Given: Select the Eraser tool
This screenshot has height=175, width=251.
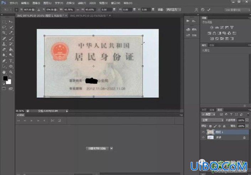Looking at the screenshot, I should (4, 49).
